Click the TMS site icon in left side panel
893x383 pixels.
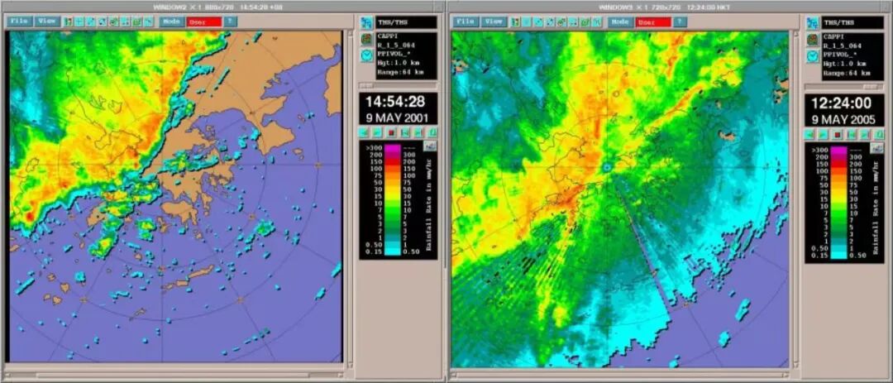coord(366,22)
